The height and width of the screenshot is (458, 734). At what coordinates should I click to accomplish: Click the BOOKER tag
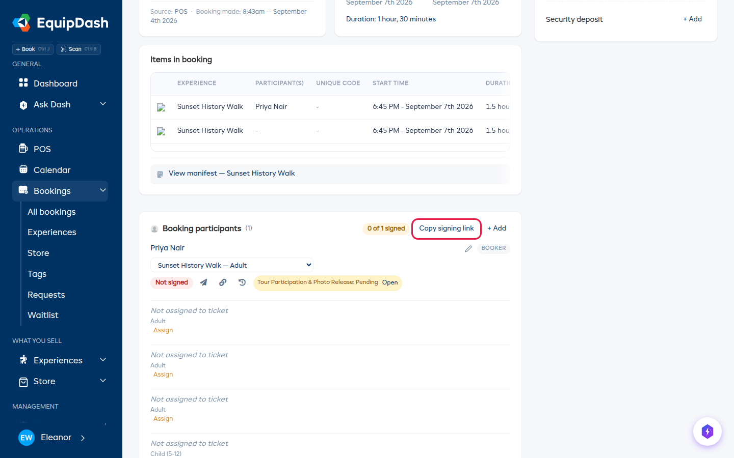[x=493, y=248]
